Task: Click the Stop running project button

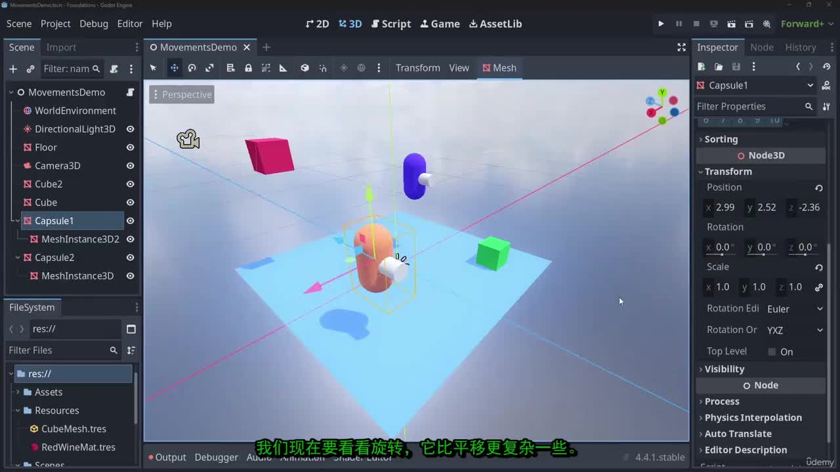Action: 696,24
